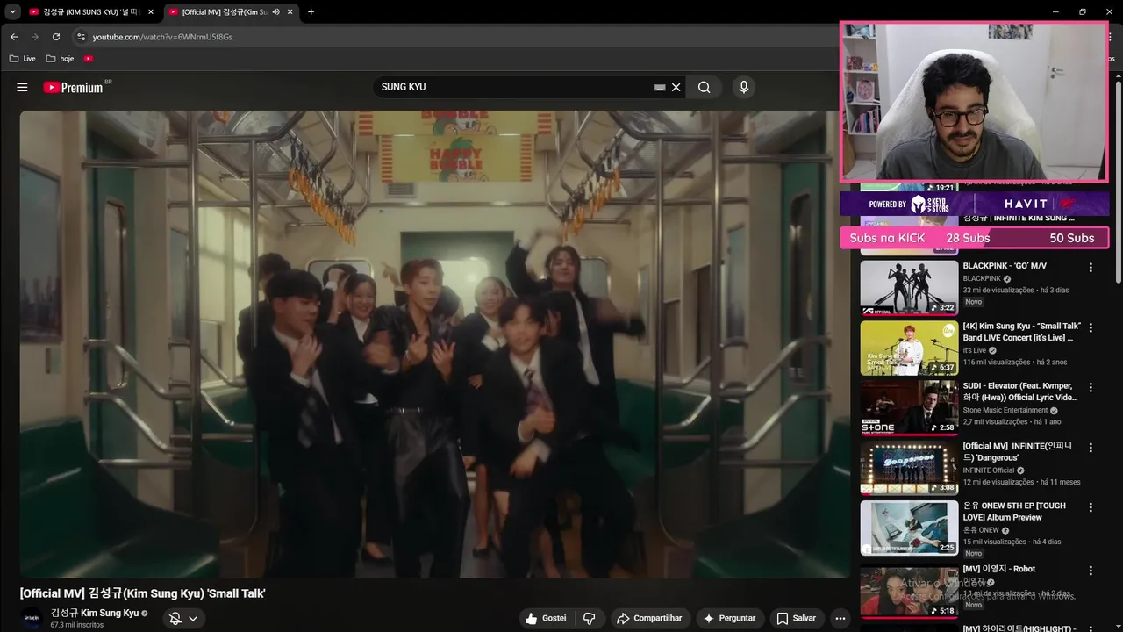Go back with the browser back arrow
Image resolution: width=1123 pixels, height=632 pixels.
coord(13,37)
